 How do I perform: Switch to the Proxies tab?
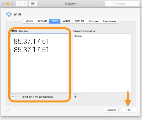pos(94,21)
